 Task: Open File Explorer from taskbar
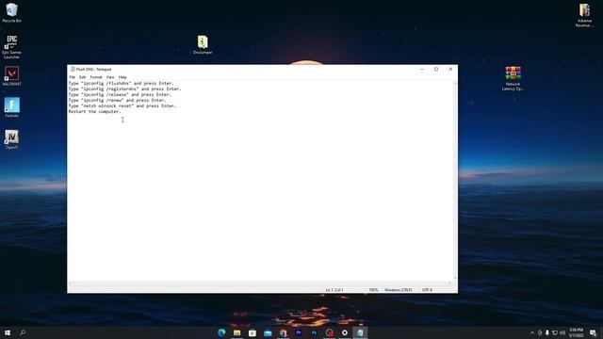(236, 332)
